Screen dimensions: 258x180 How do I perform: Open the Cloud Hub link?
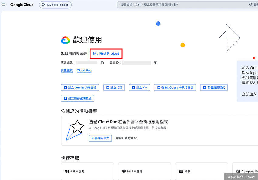tap(84, 70)
